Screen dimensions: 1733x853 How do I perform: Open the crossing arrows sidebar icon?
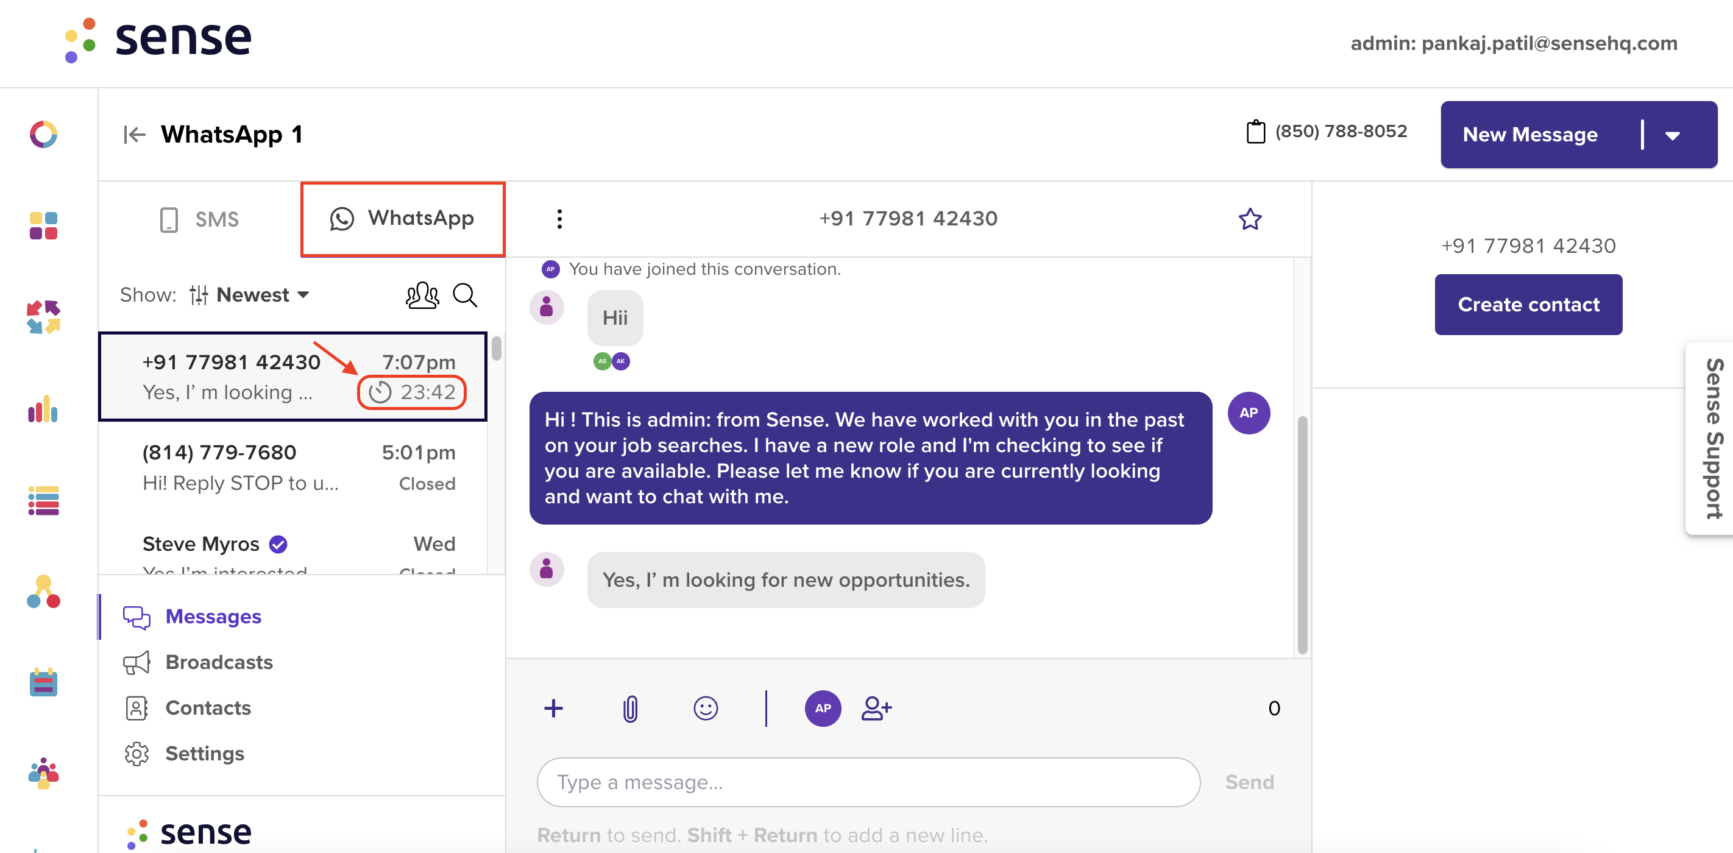pos(43,317)
